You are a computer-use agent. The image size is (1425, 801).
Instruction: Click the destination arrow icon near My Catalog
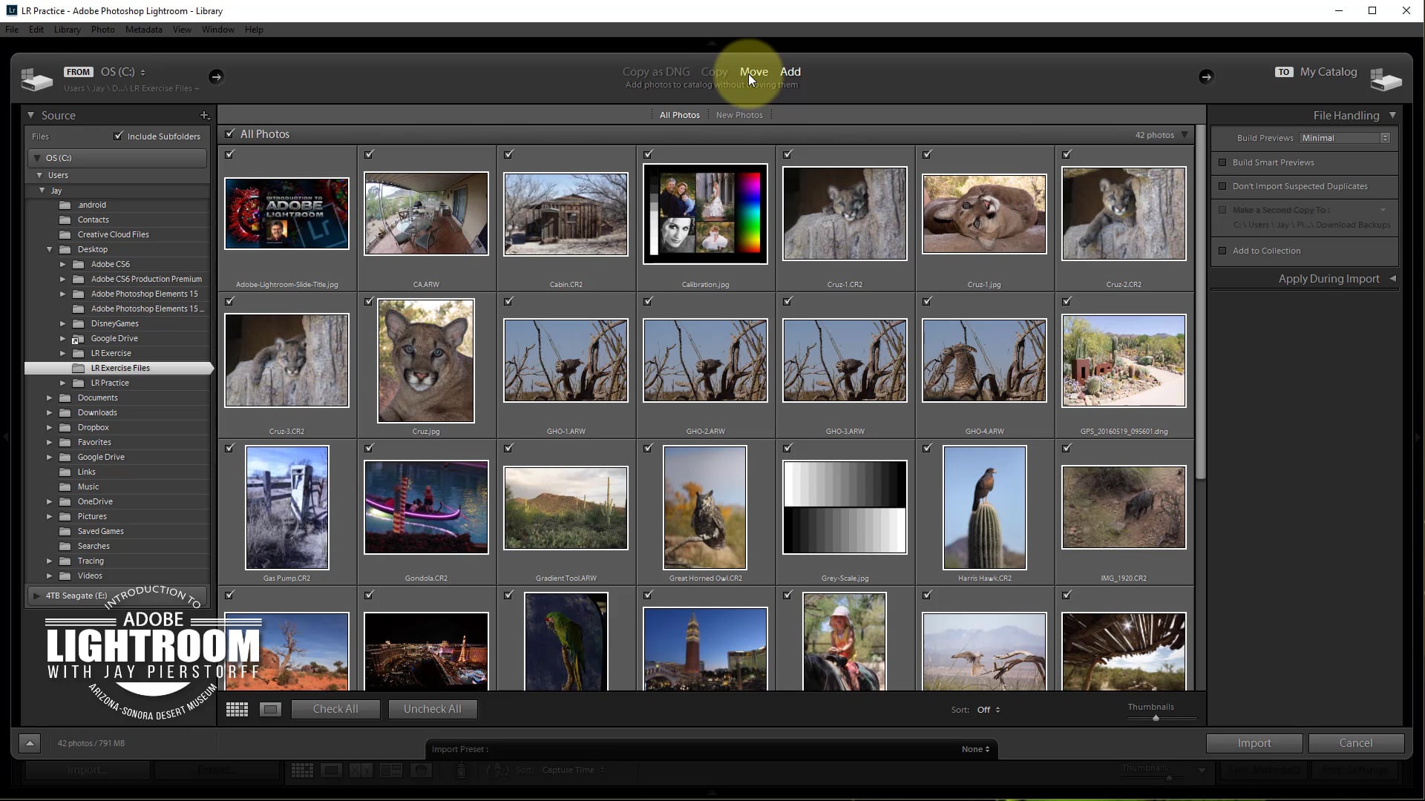[1206, 76]
